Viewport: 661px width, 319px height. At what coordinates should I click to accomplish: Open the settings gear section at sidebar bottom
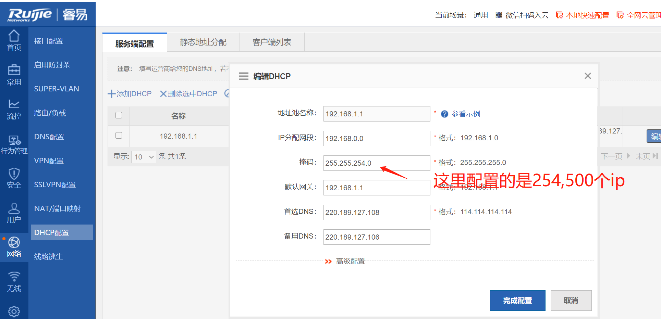point(14,311)
